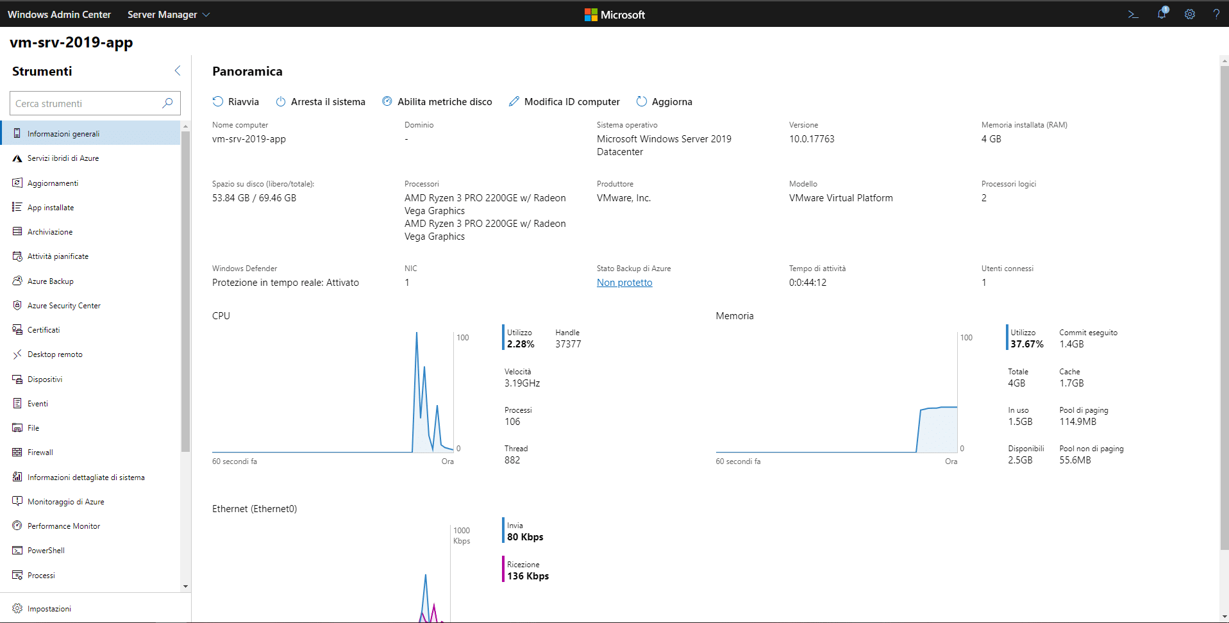
Task: Click the main page vertical scrollbar
Action: (1225, 308)
